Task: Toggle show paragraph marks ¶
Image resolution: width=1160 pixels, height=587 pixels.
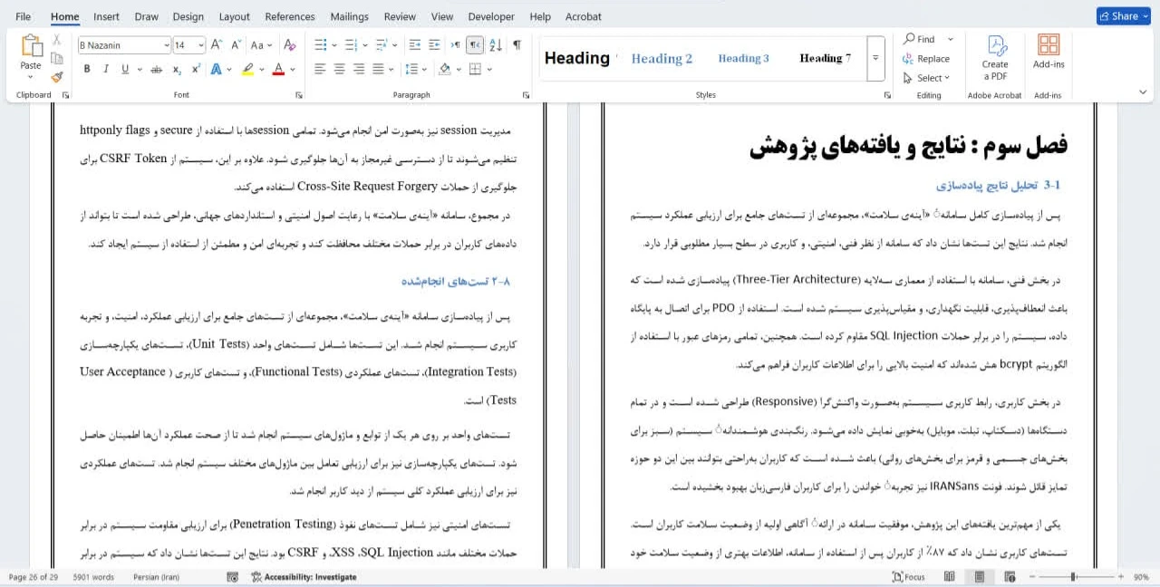Action: click(517, 44)
